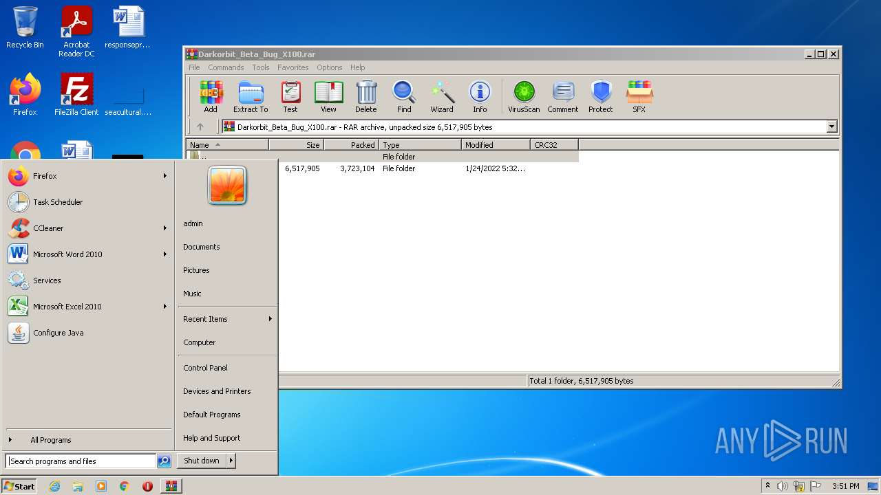Click the Test archive icon
The image size is (881, 495).
(x=290, y=96)
